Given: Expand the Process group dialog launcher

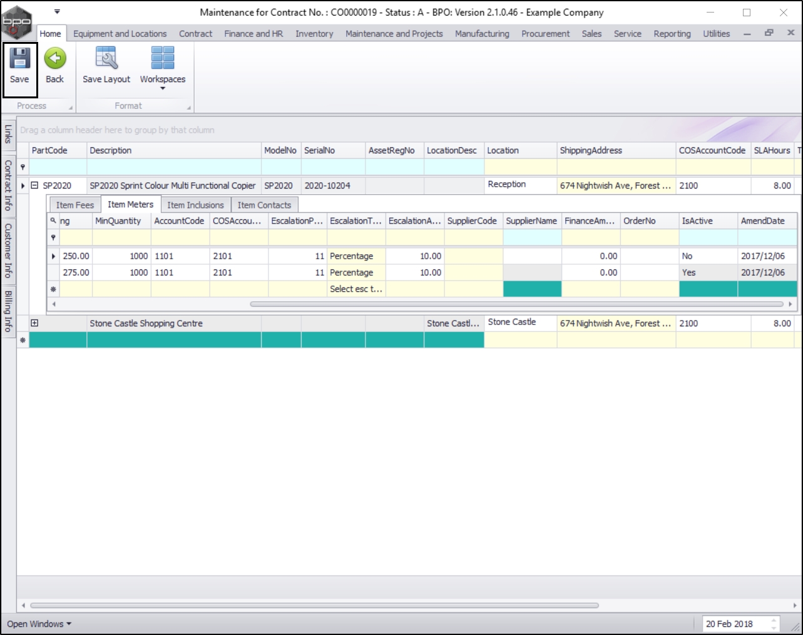Looking at the screenshot, I should [71, 108].
